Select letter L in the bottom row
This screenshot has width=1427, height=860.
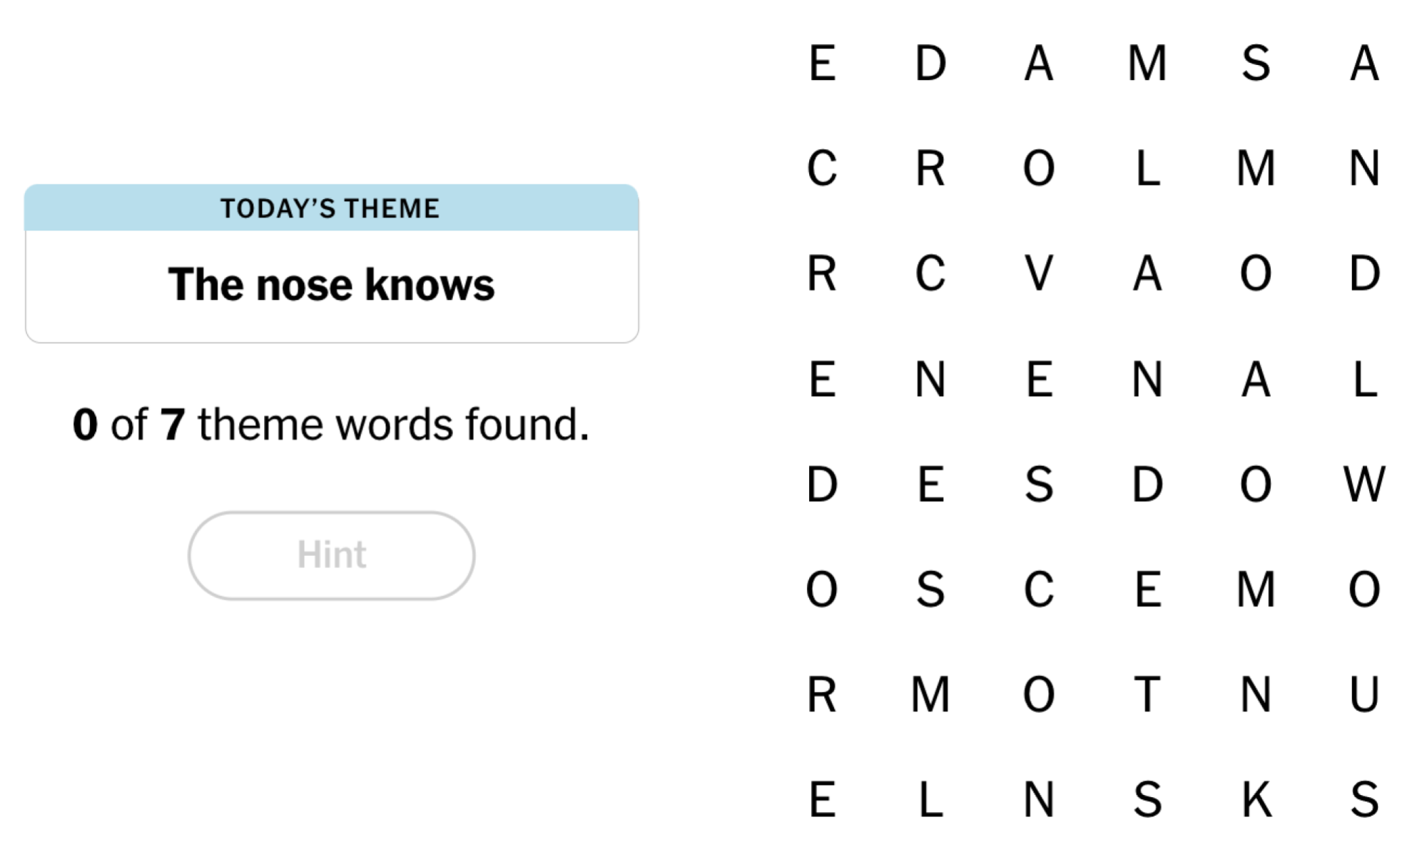pyautogui.click(x=930, y=799)
